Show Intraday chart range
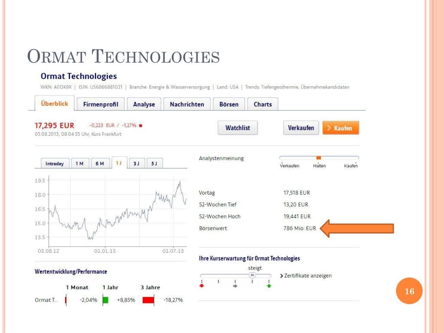The image size is (444, 333). [55, 163]
